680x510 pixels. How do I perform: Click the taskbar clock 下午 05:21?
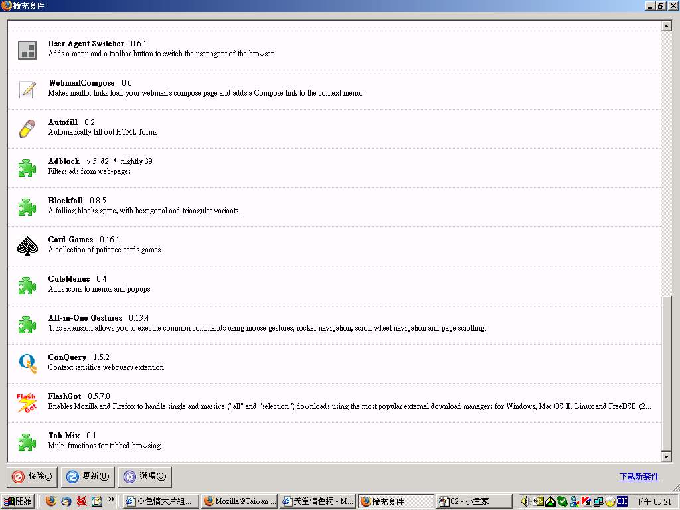coord(653,501)
